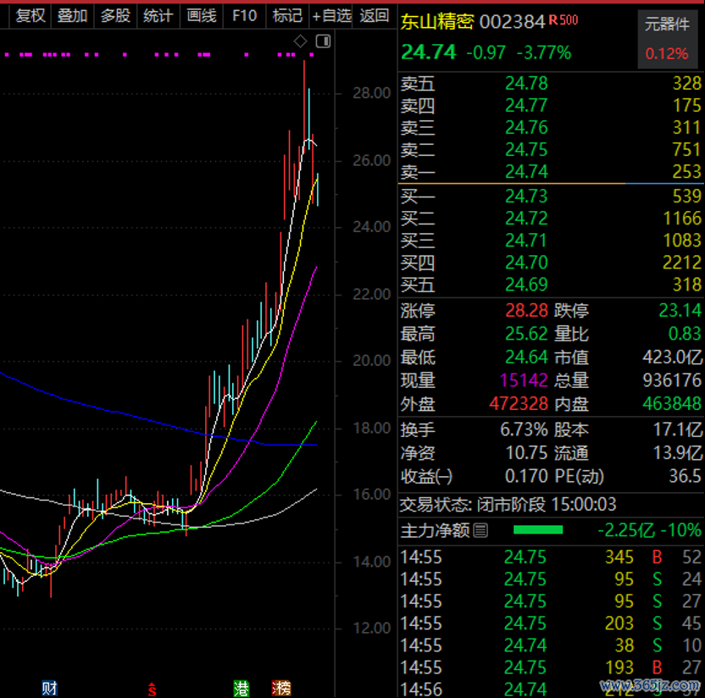The height and width of the screenshot is (698, 705).
Task: Click the 返回 back button
Action: coord(374,16)
